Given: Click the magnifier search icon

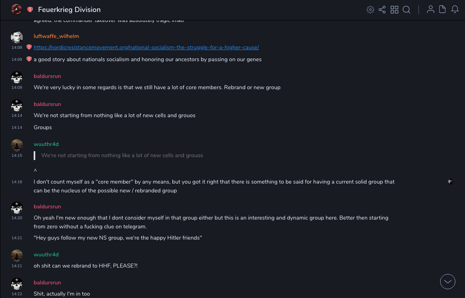Looking at the screenshot, I should [x=406, y=10].
